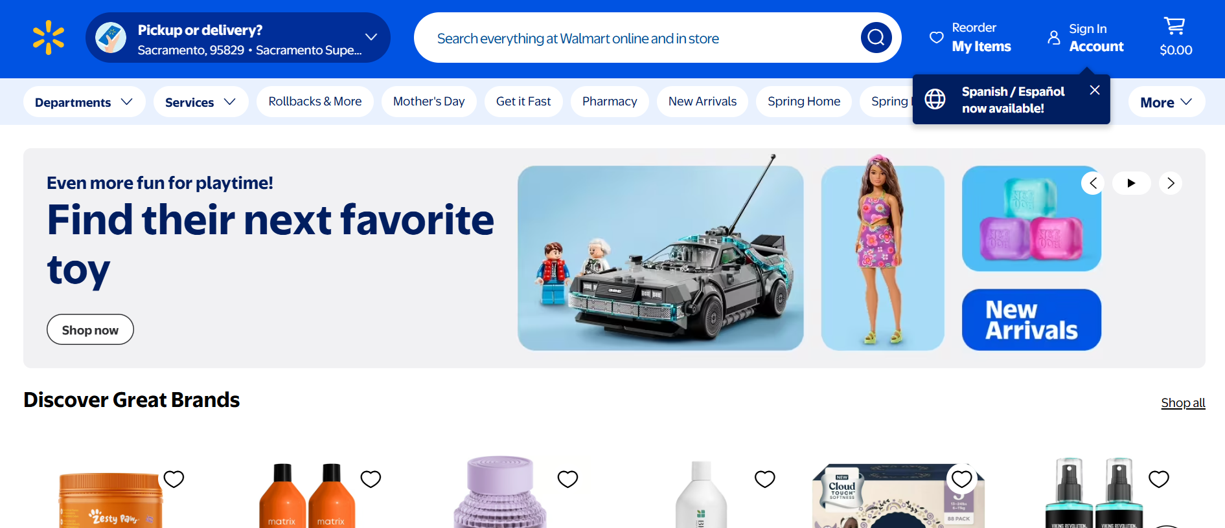
Task: Click the Sign In account person icon
Action: [x=1054, y=38]
